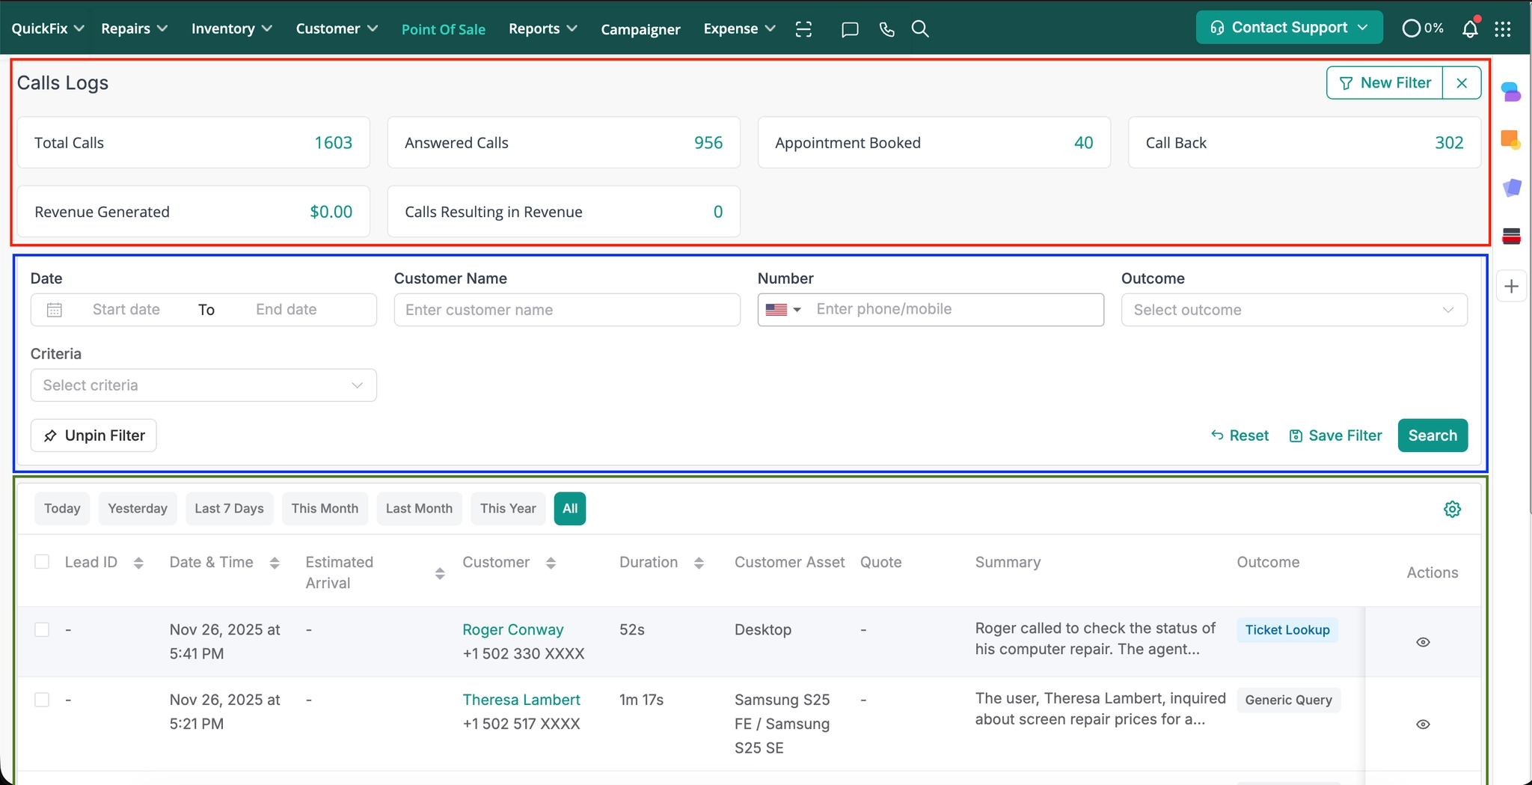
Task: Tick the checkbox for Theresa Lambert row
Action: (x=42, y=700)
